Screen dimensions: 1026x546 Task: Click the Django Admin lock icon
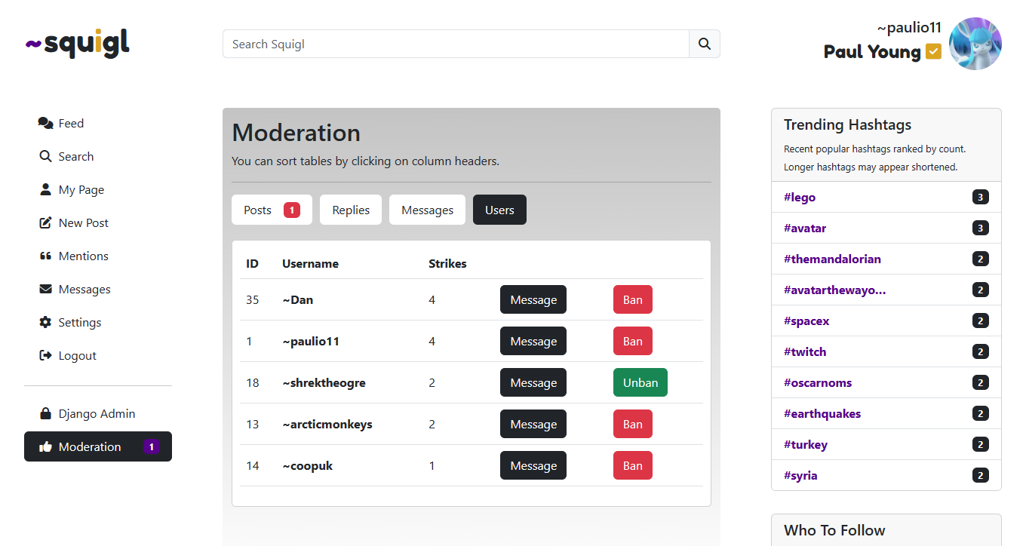coord(45,413)
